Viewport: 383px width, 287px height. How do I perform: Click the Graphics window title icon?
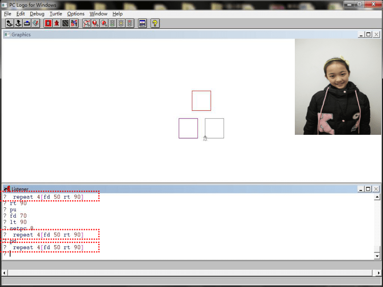pyautogui.click(x=7, y=35)
